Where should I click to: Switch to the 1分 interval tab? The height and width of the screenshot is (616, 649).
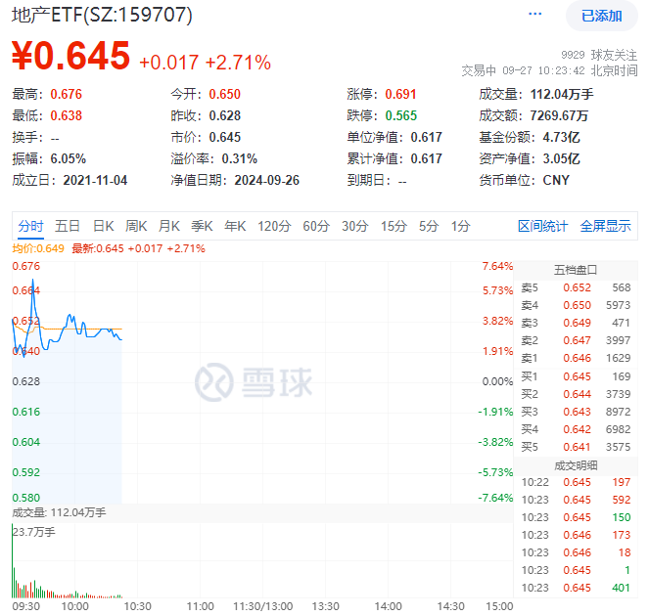click(460, 226)
